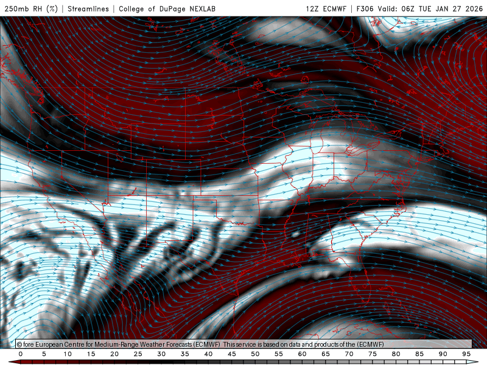This screenshot has width=487, height=365.
Task: Click the "12Z ECMWF" model run label
Action: [x=326, y=9]
